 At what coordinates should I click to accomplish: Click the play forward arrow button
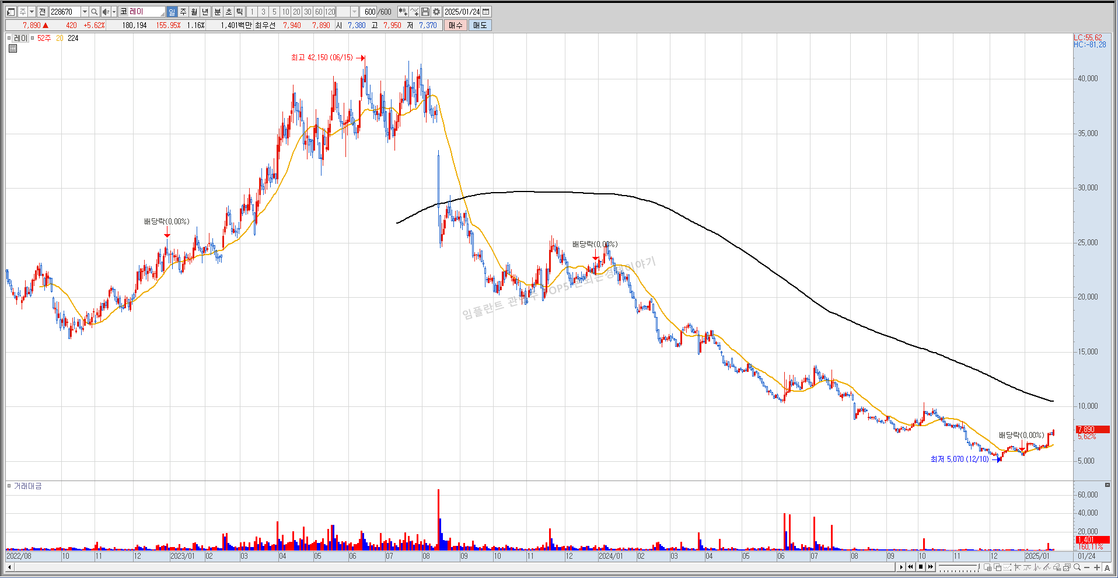902,567
